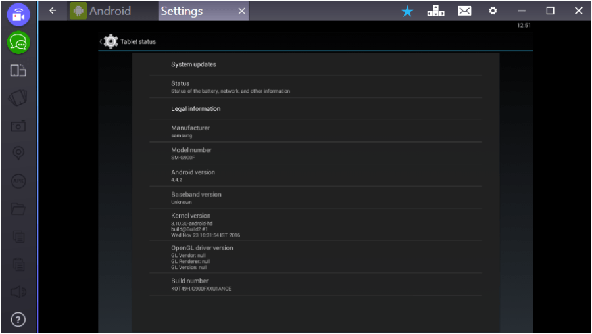Click the network icon beside the star
Viewport: 592px width, 334px height.
[x=435, y=11]
